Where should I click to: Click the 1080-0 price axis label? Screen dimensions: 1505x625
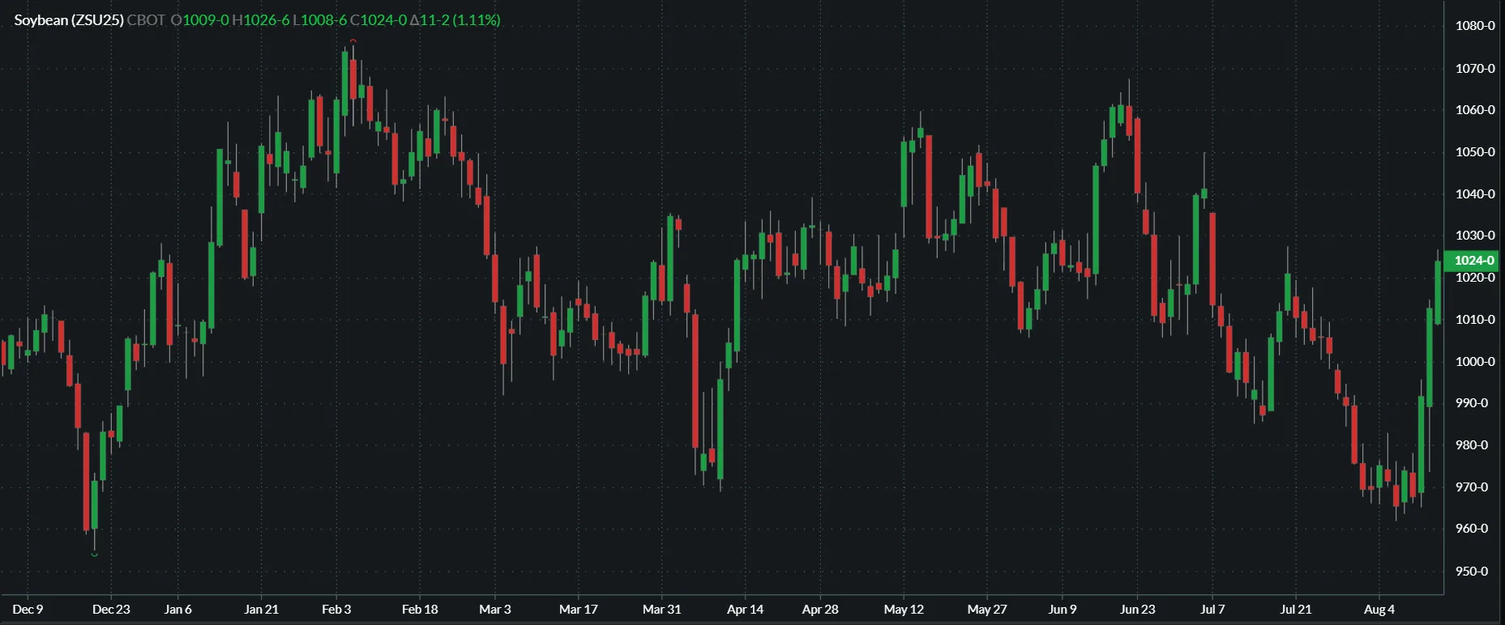click(1475, 26)
